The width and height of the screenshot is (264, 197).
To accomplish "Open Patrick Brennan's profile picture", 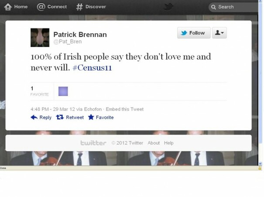I will [x=40, y=38].
